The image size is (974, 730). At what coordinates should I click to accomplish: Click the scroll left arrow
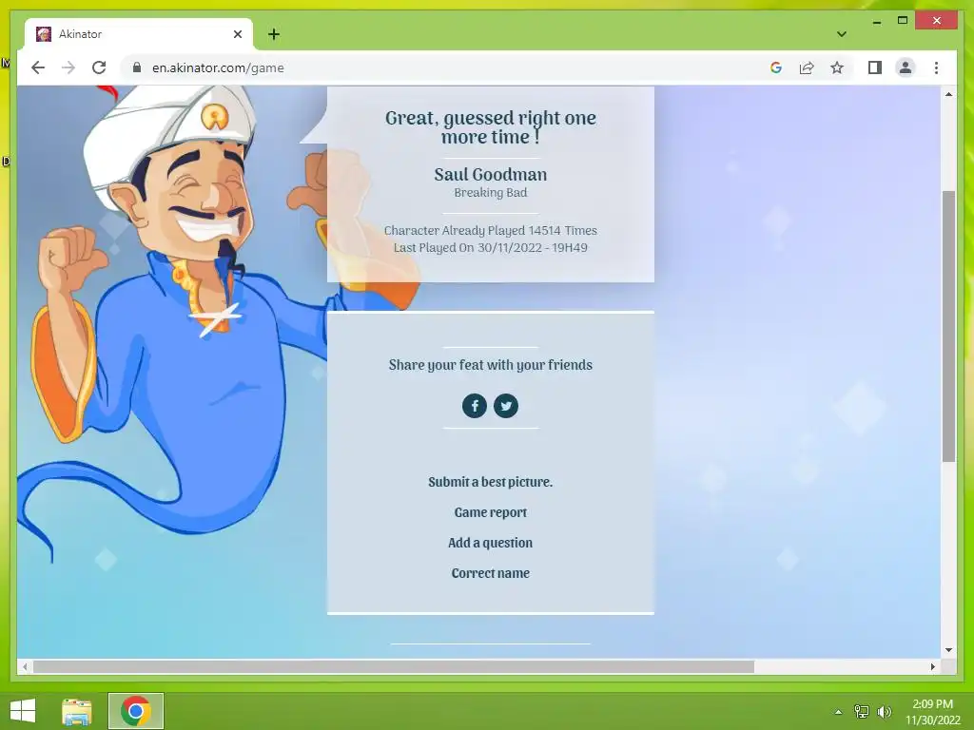tap(25, 666)
